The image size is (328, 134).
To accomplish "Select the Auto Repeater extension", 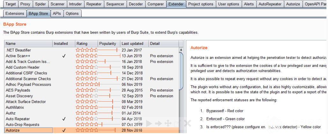I will 92,119.
